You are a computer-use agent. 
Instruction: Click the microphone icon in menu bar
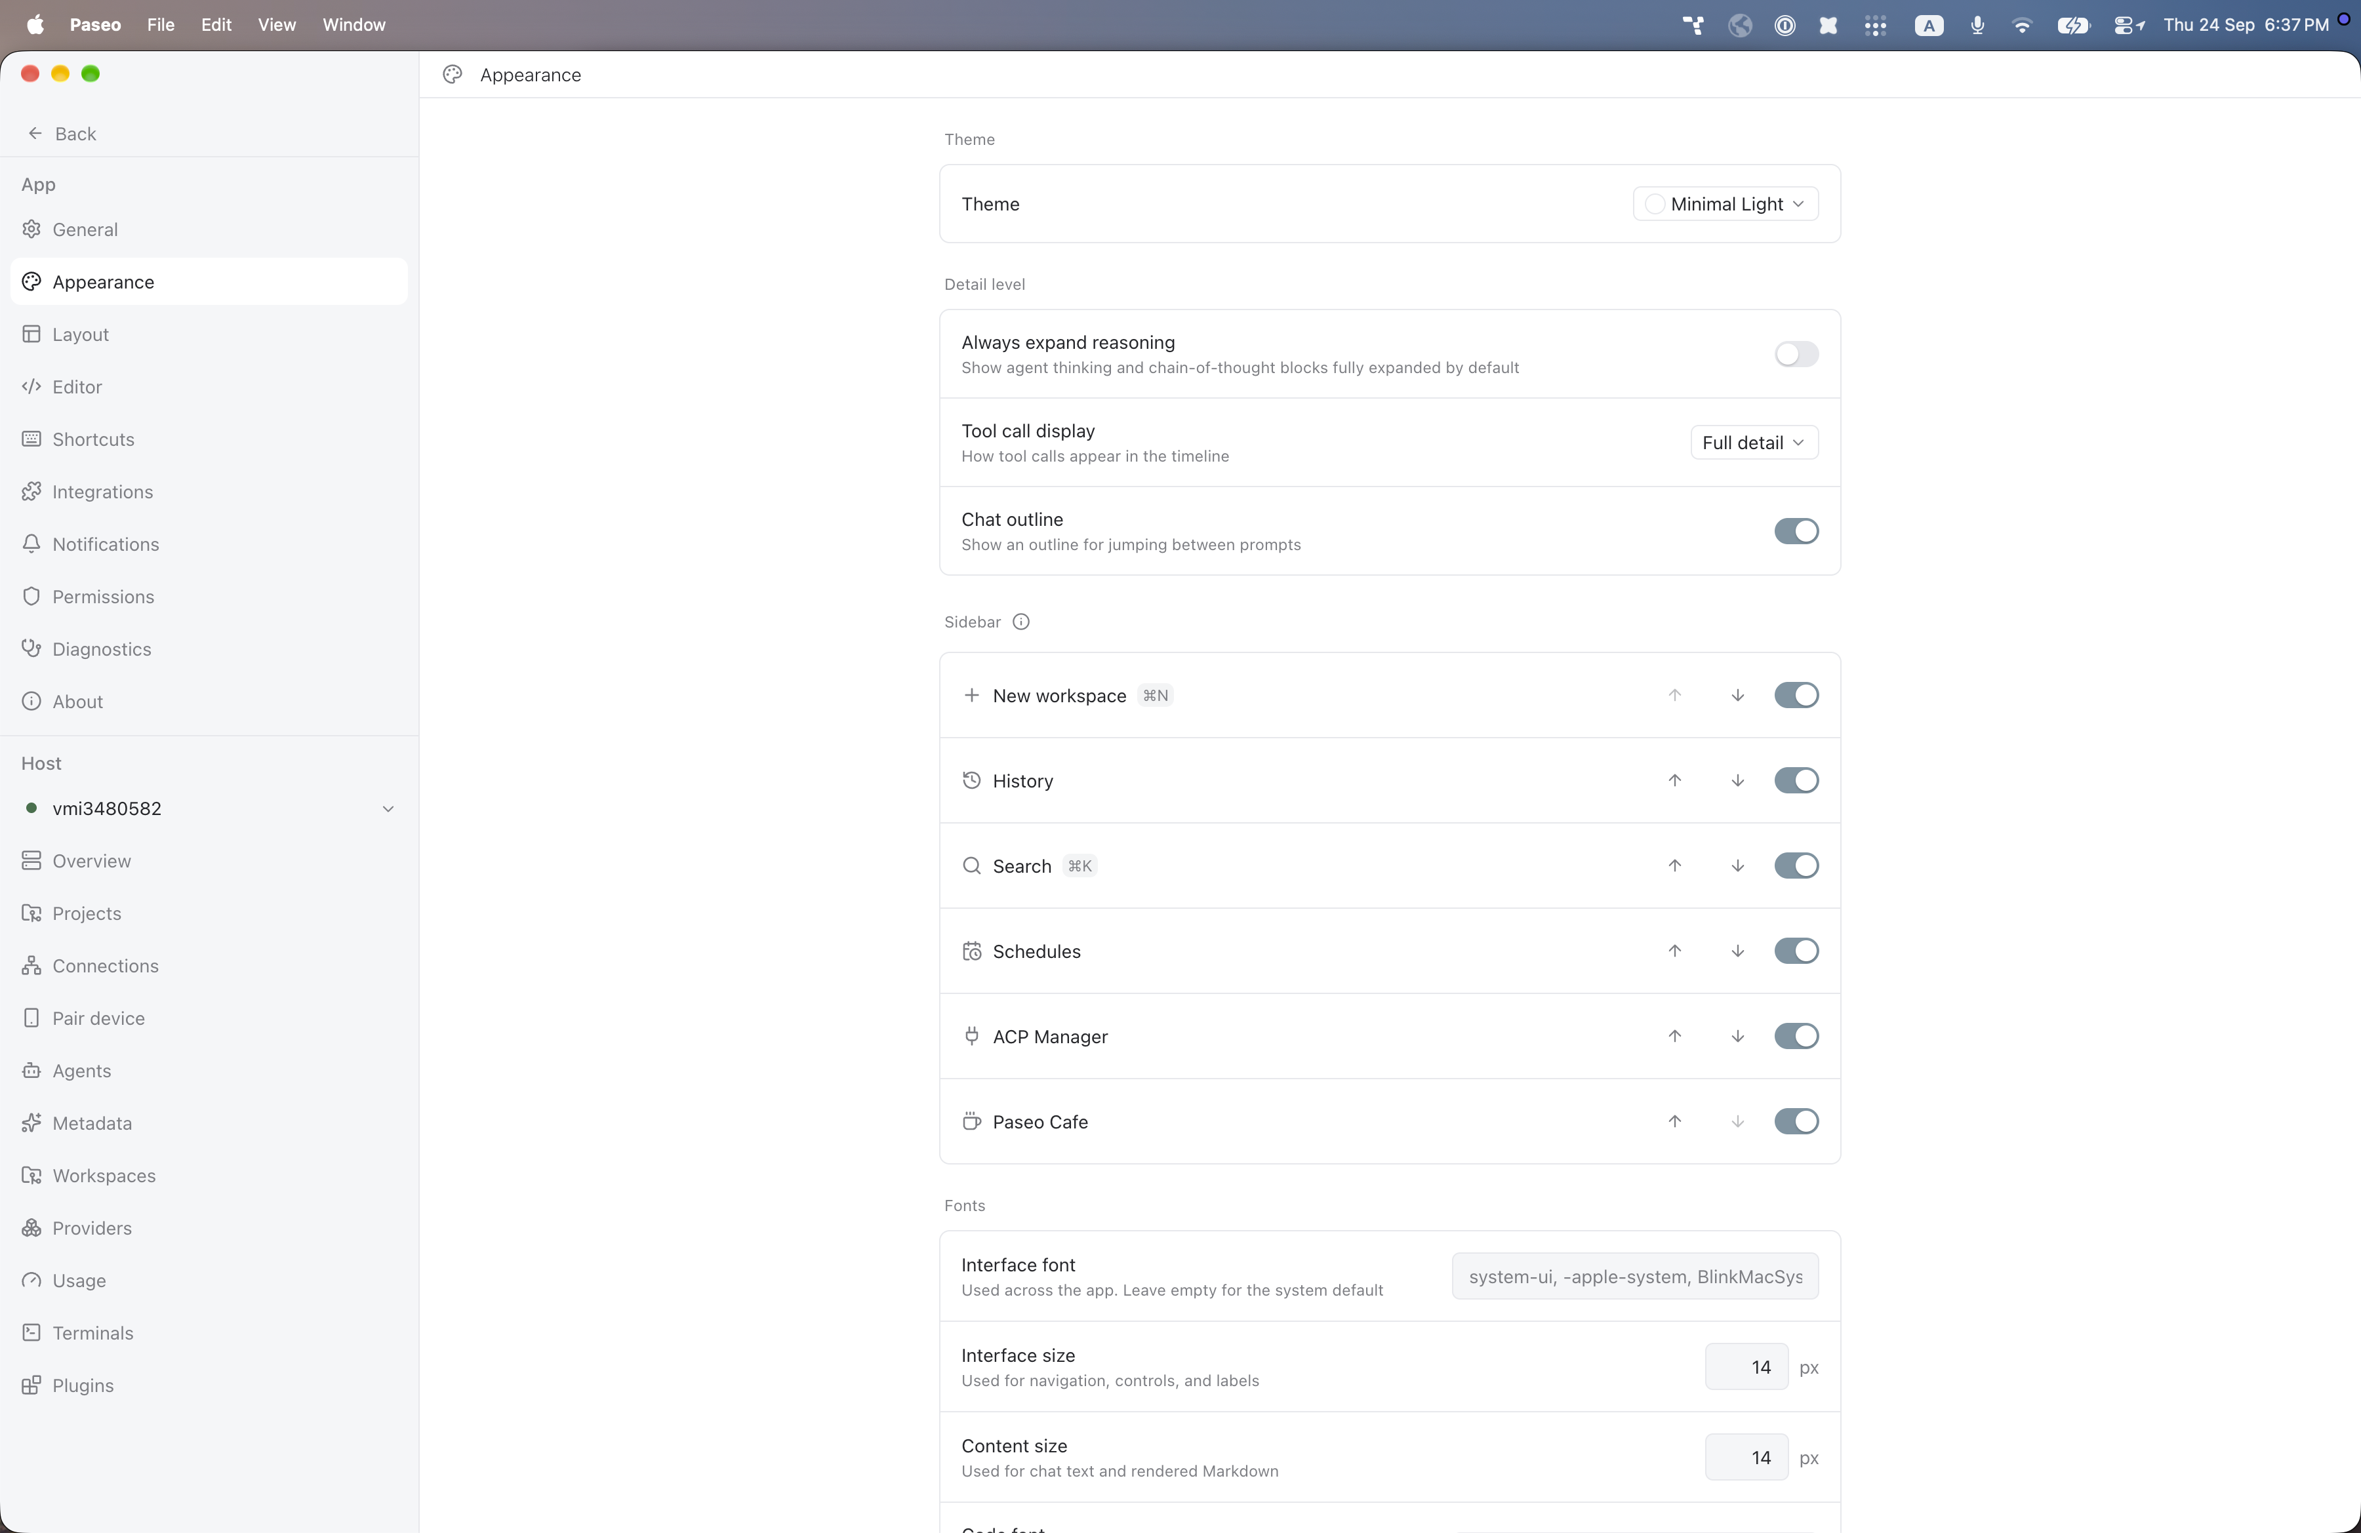pyautogui.click(x=1977, y=25)
